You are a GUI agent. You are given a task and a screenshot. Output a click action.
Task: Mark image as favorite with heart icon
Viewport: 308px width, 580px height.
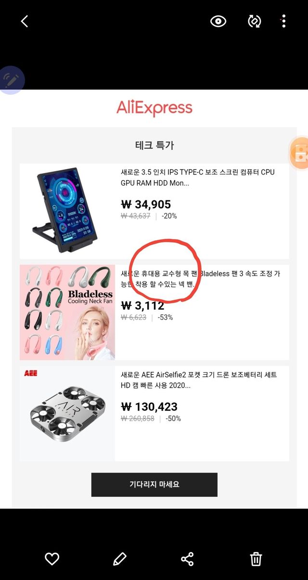click(x=52, y=559)
